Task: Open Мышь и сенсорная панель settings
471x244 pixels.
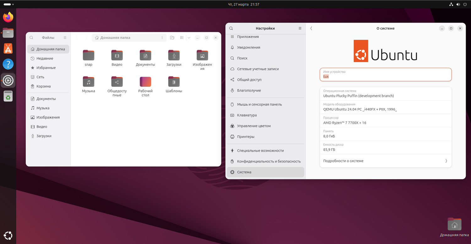Action: (265, 105)
